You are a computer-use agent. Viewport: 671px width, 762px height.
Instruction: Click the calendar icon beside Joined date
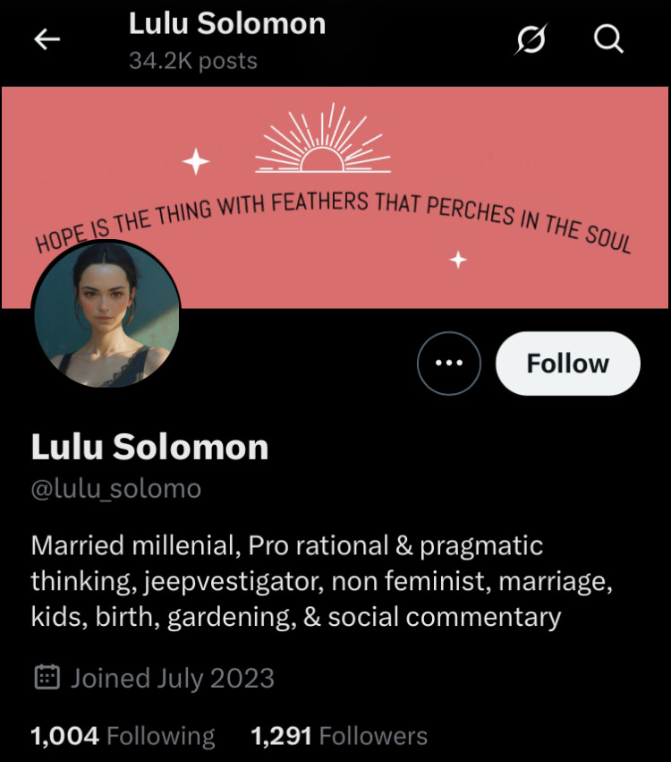(47, 678)
